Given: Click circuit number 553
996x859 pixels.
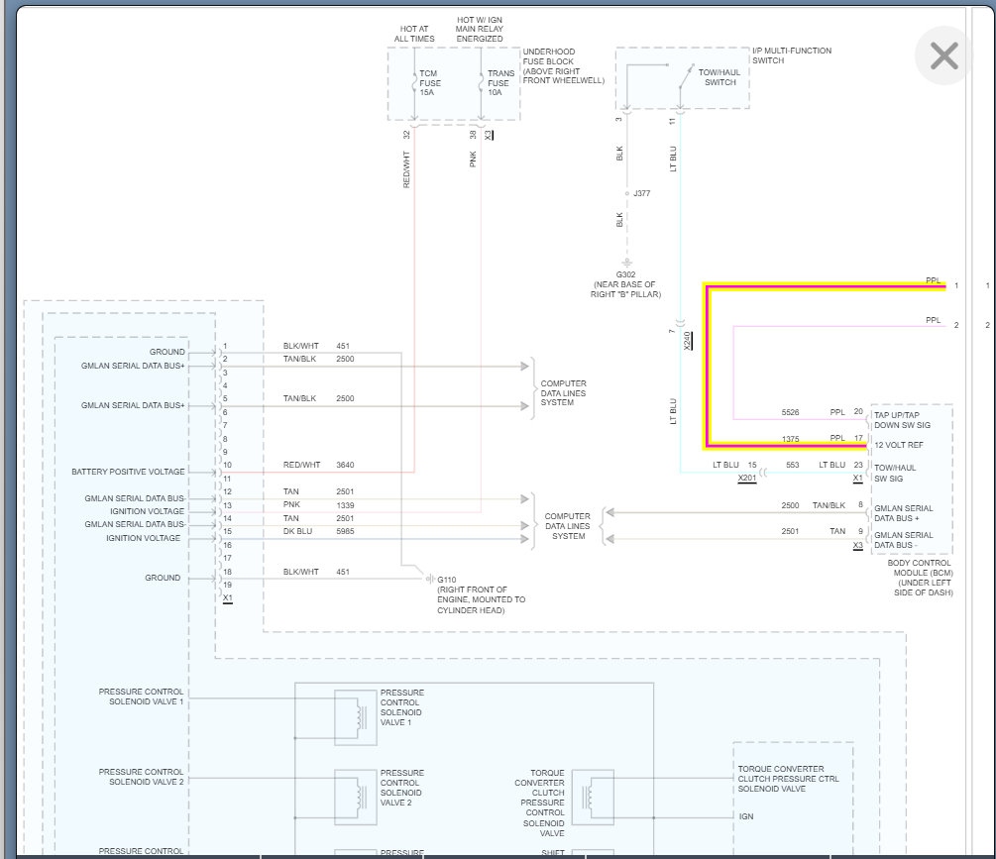Looking at the screenshot, I should click(x=792, y=465).
